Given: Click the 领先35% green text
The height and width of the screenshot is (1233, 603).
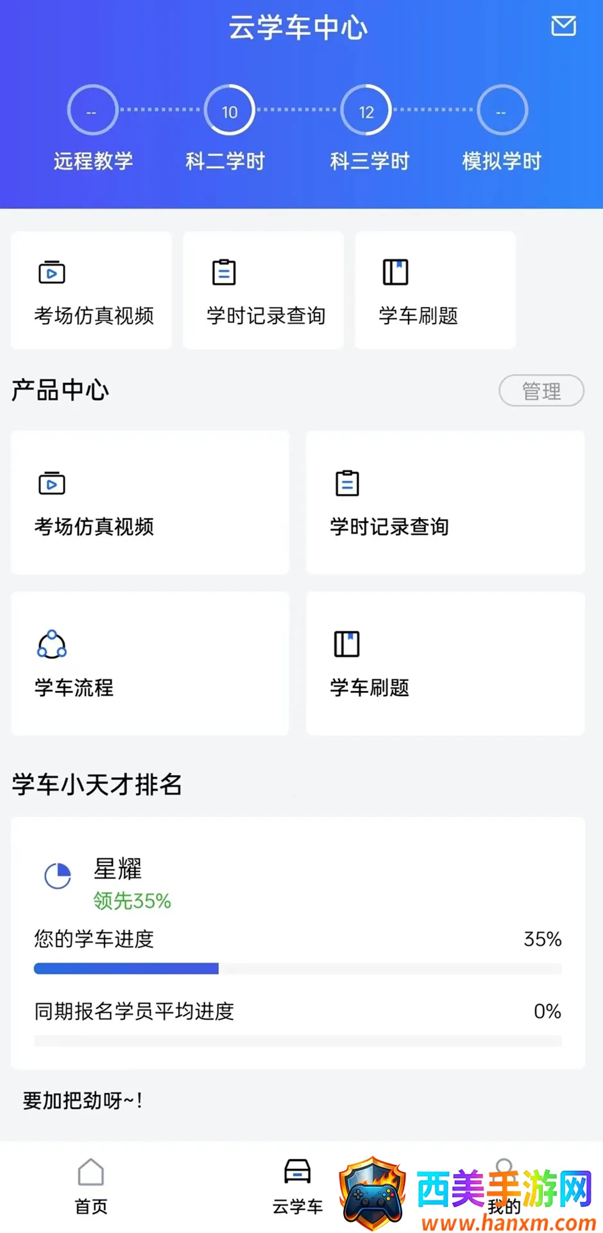Looking at the screenshot, I should tap(132, 901).
